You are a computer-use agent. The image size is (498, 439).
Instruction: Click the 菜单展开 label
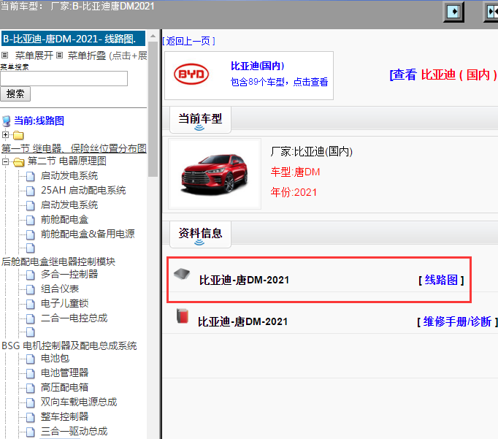34,56
